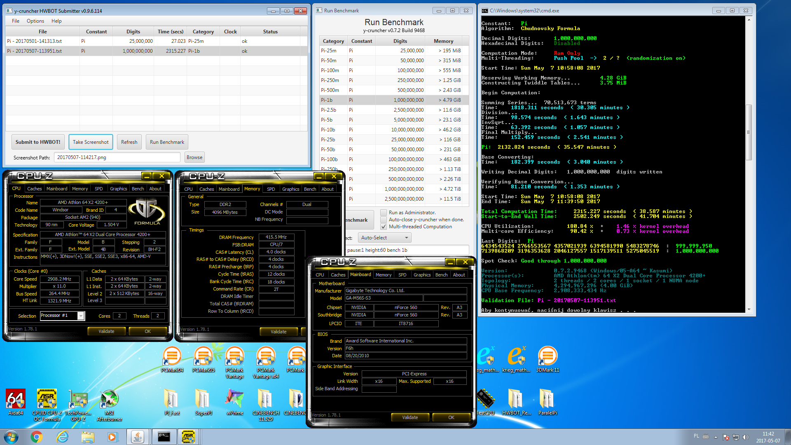Click the Take Screenshot button

tap(91, 142)
